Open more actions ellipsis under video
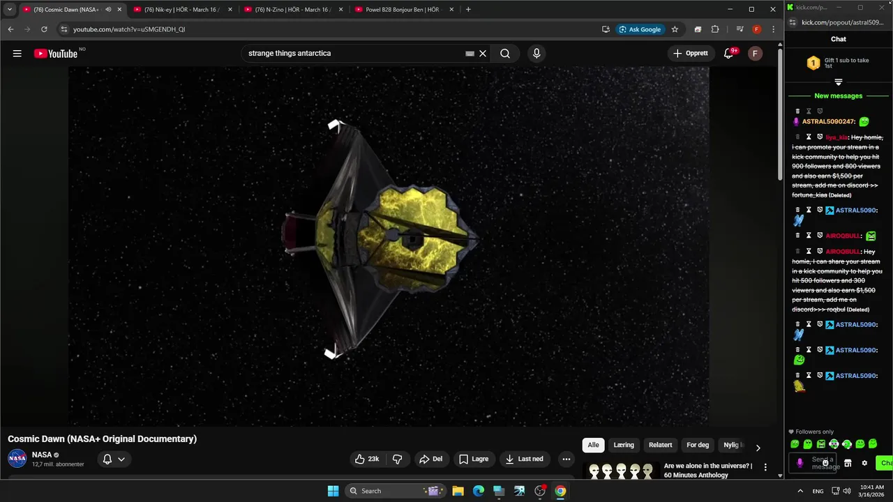Screen dimensions: 893x502 [566, 459]
